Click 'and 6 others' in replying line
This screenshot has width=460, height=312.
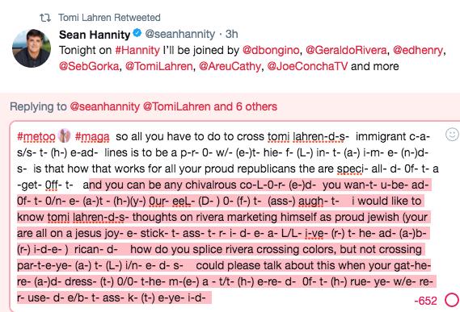(245, 106)
